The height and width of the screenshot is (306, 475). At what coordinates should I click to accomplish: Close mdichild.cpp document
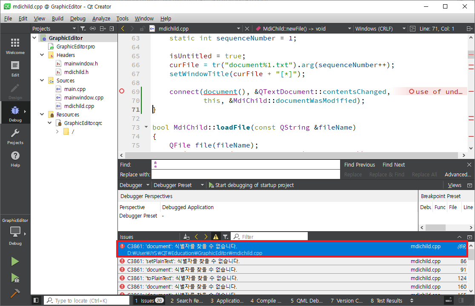coord(247,28)
